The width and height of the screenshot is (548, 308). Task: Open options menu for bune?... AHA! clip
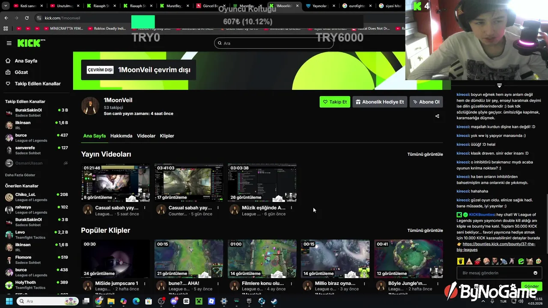(218, 284)
